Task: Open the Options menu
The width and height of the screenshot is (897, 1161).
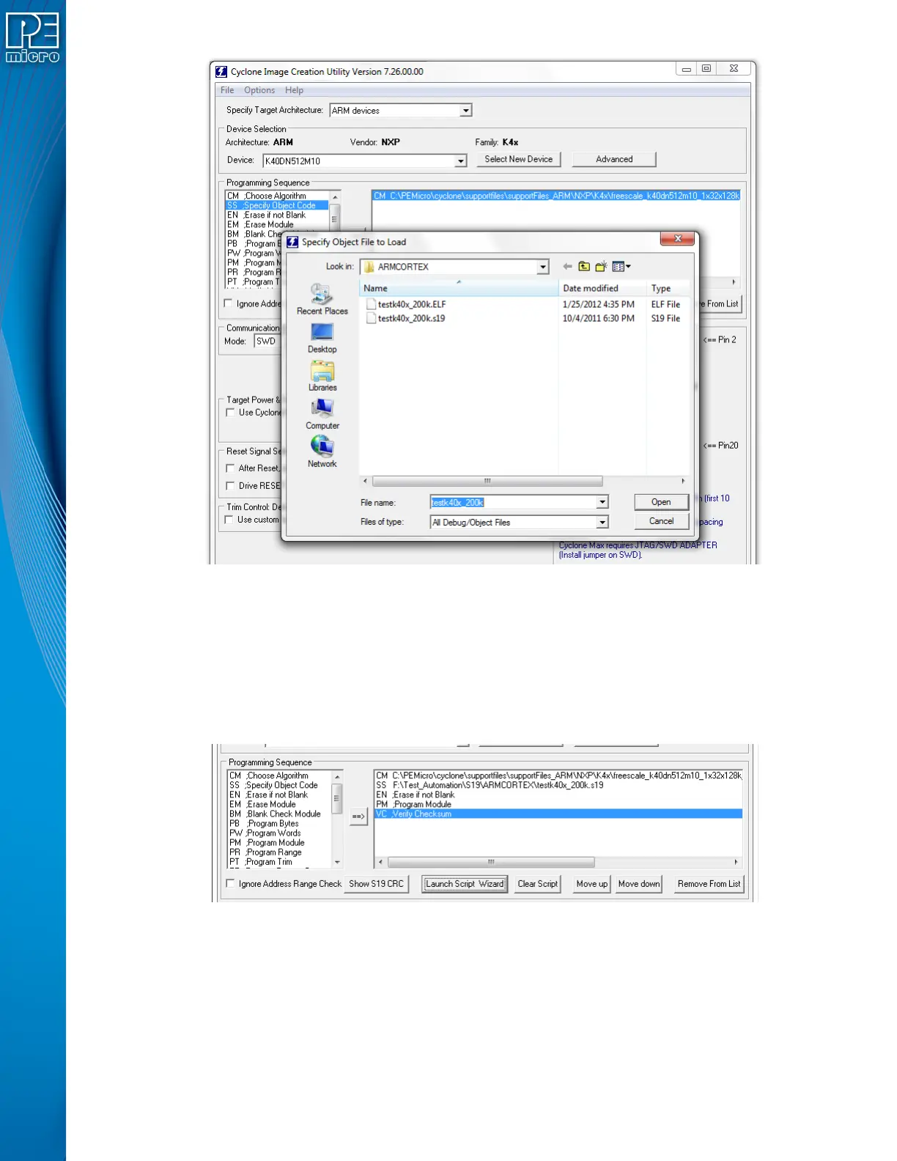Action: pyautogui.click(x=259, y=90)
